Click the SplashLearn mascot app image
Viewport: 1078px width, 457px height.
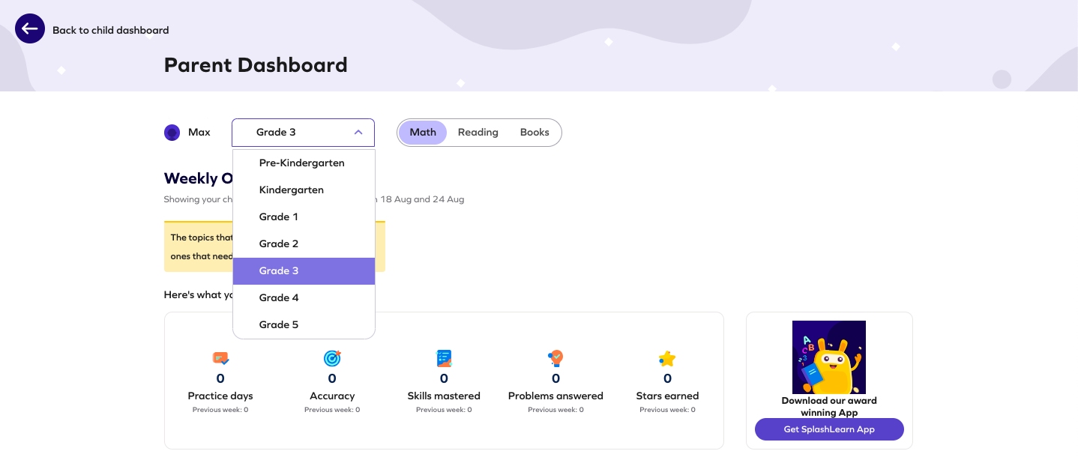coord(829,357)
